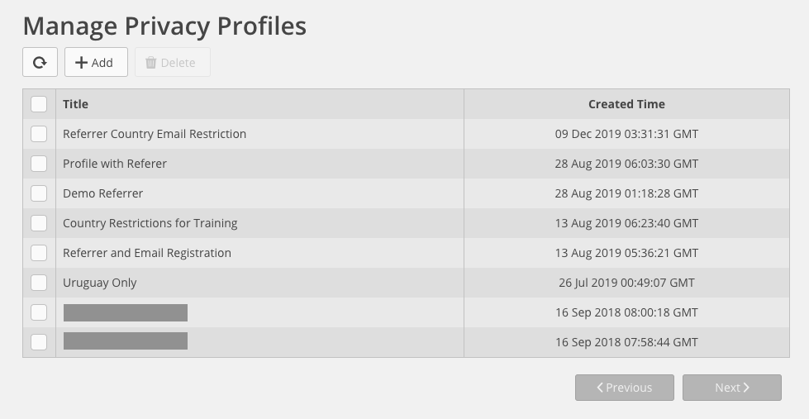The width and height of the screenshot is (809, 419).
Task: Select checkbox for Profile with Referer
Action: pos(39,164)
